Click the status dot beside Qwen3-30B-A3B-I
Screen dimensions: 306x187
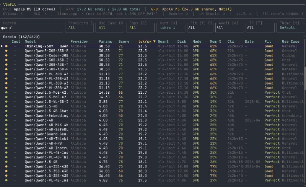pyautogui.click(x=6, y=60)
